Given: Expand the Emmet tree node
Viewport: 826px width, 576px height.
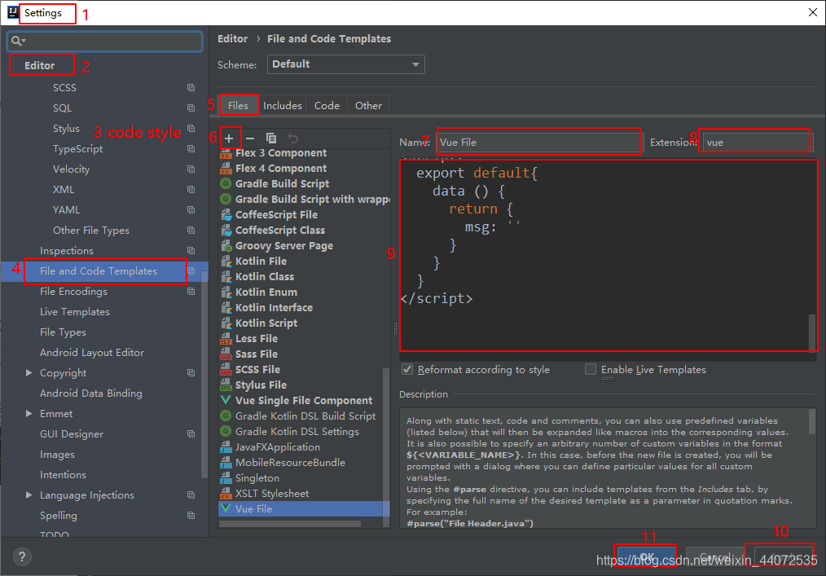Looking at the screenshot, I should [x=29, y=414].
